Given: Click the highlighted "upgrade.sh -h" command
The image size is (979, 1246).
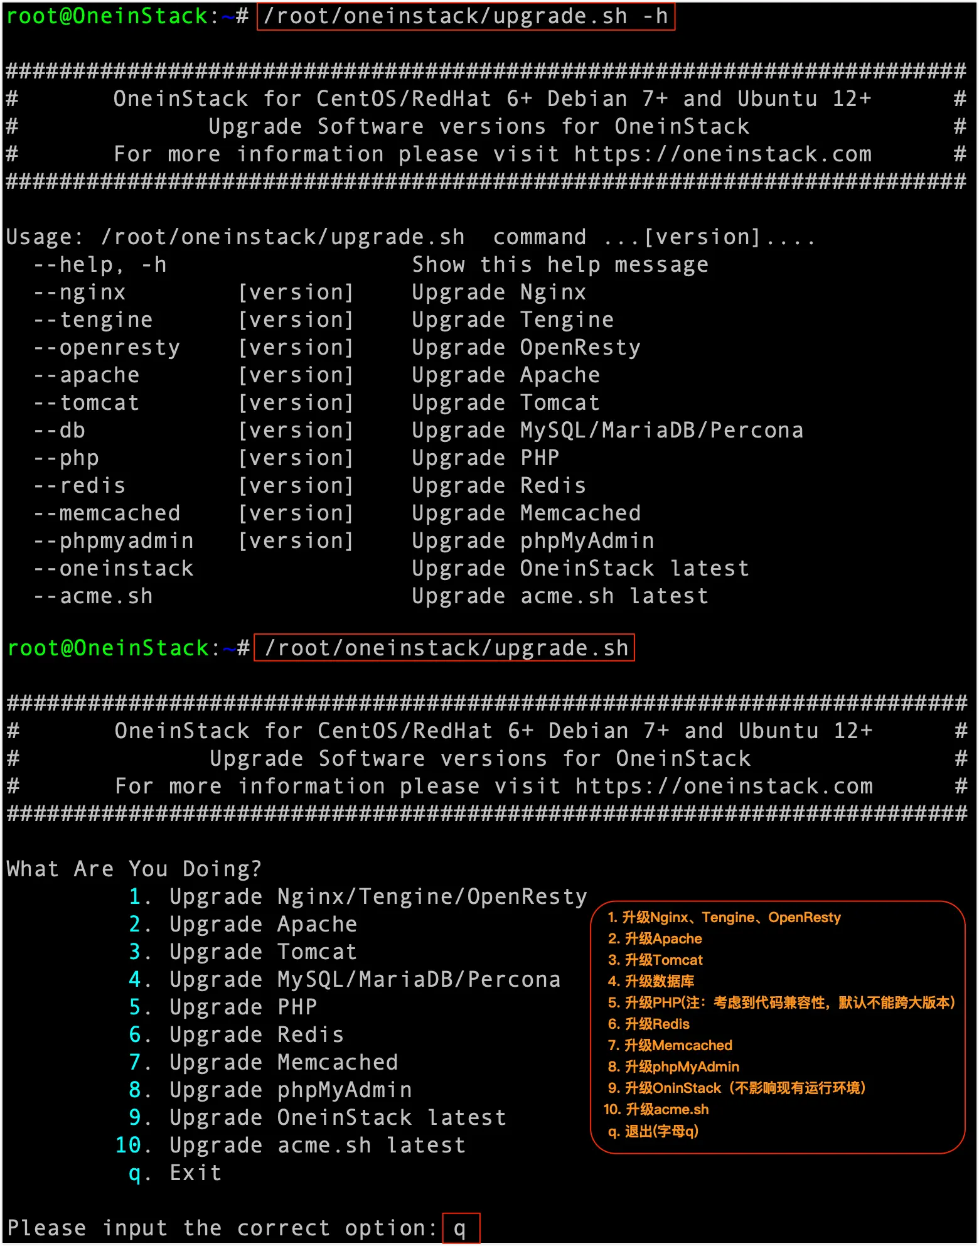Looking at the screenshot, I should click(466, 16).
